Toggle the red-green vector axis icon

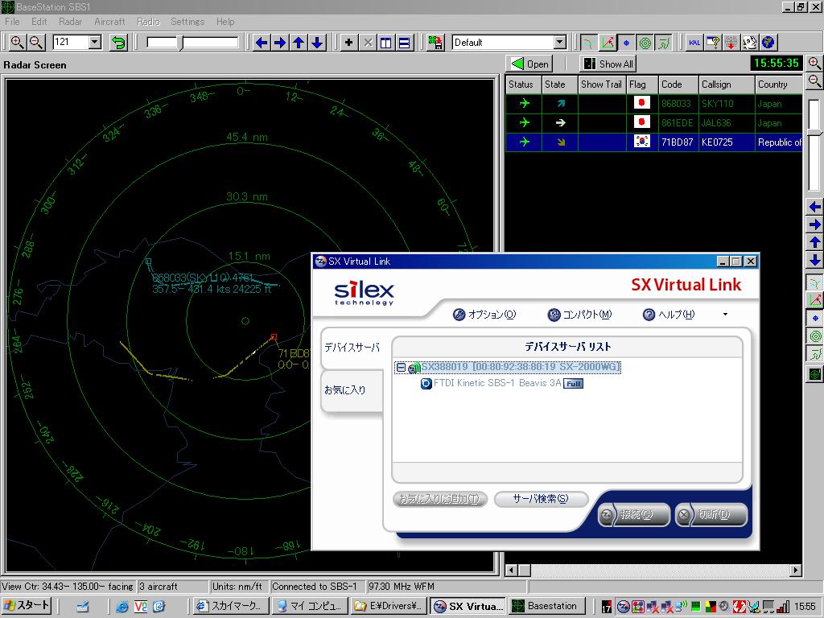(x=608, y=43)
